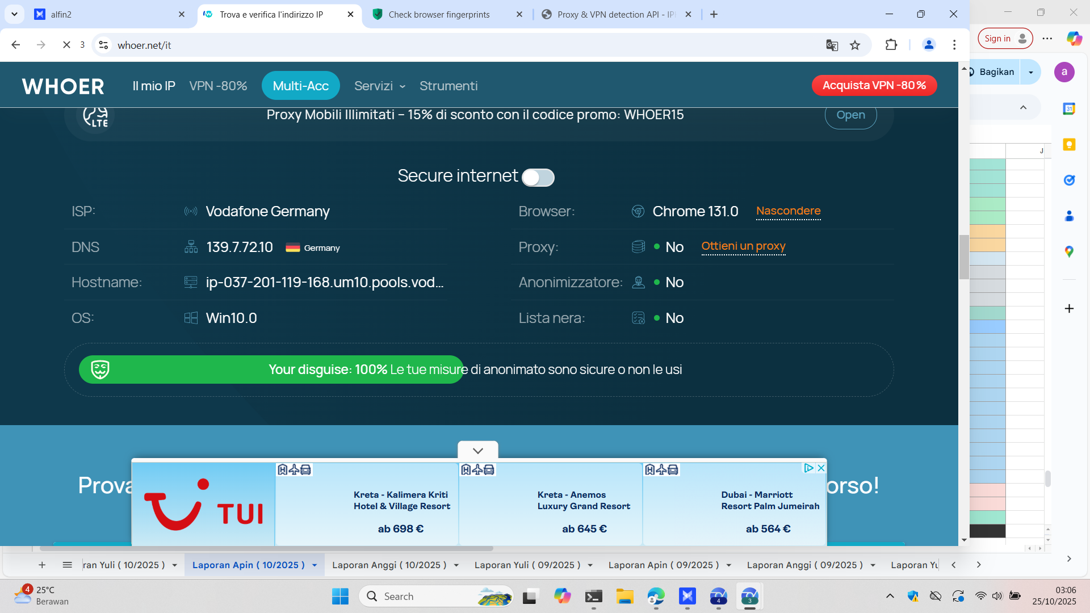Click Open on the proxy promo banner
Image resolution: width=1090 pixels, height=613 pixels.
pyautogui.click(x=850, y=115)
